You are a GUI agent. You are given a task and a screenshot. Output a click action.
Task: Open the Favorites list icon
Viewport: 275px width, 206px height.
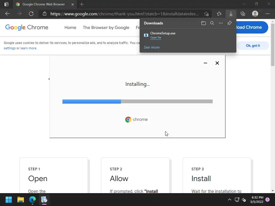click(x=219, y=14)
